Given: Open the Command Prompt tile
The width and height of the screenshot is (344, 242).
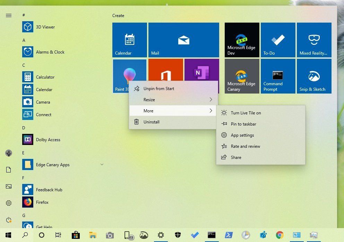Looking at the screenshot, I should coord(278,76).
